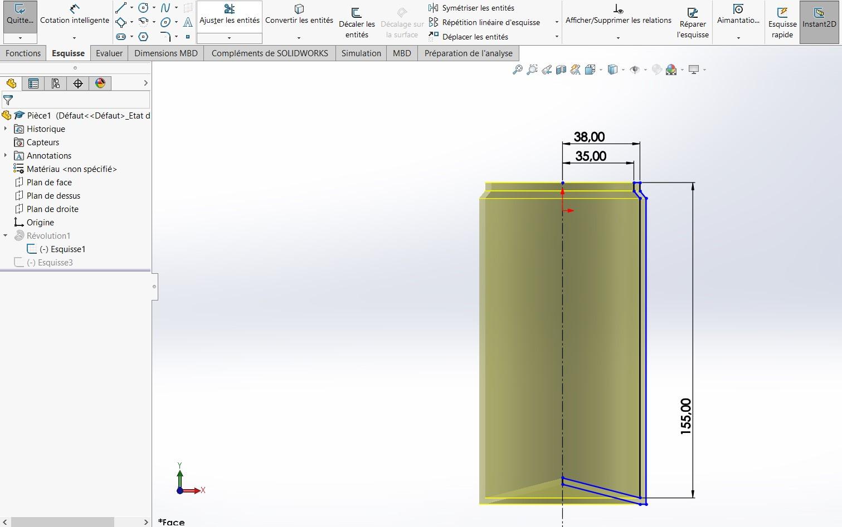Toggle Esquisse rapide mode
The width and height of the screenshot is (842, 527).
tap(782, 22)
